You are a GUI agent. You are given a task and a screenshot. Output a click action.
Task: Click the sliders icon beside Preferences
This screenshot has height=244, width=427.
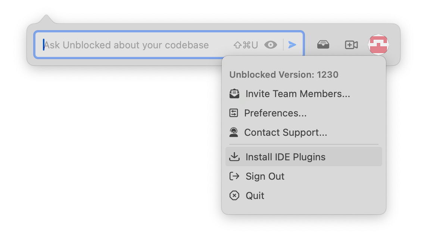click(234, 113)
